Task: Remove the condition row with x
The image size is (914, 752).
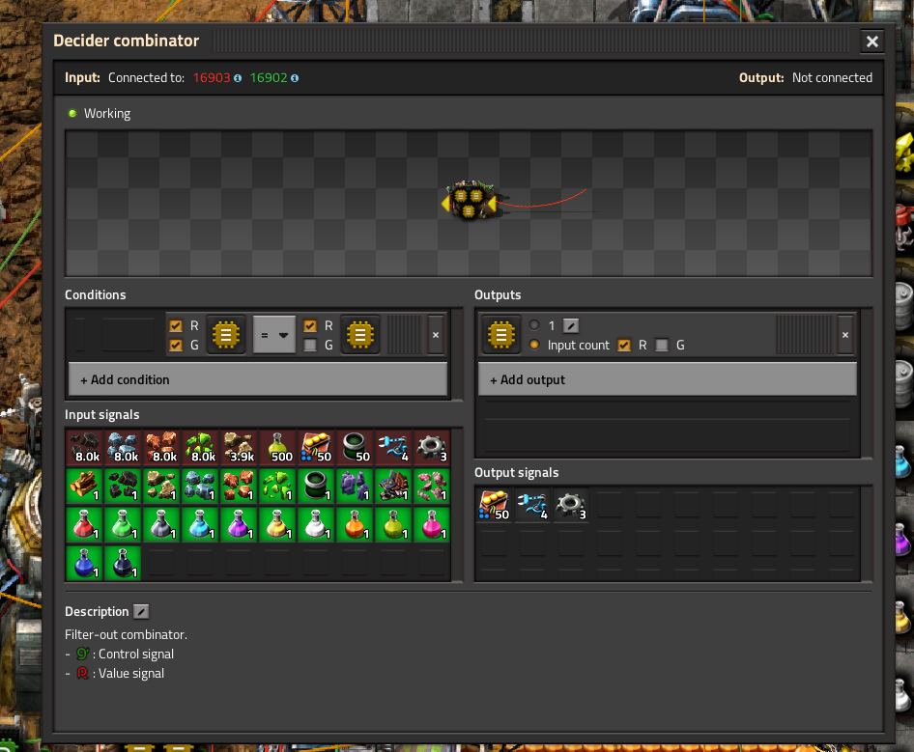Action: [436, 335]
